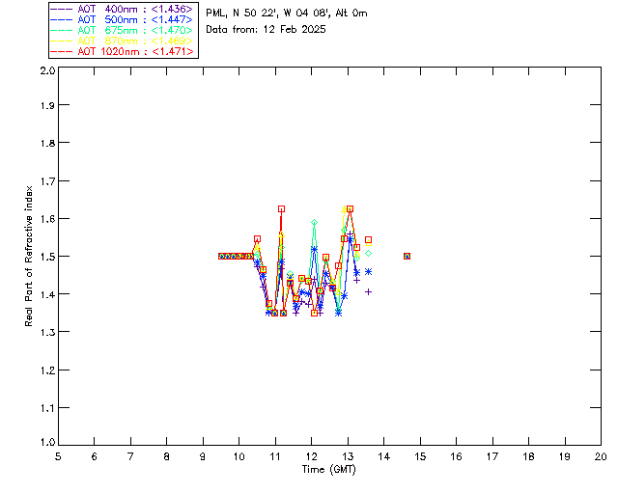Click the last green diamond marker near 1.51
This screenshot has height=494, width=618.
click(x=369, y=254)
